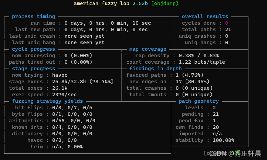Viewport: 267px width, 160px height.
Task: Click last uniq hang 'none seen yet'
Action: [x=84, y=42]
